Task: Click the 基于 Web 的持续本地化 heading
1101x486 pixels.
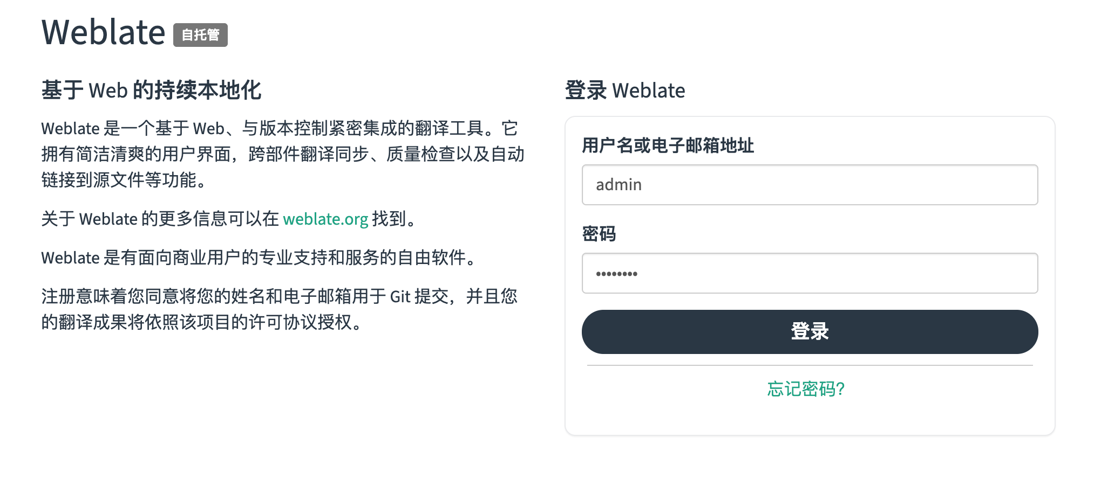Action: click(x=152, y=91)
